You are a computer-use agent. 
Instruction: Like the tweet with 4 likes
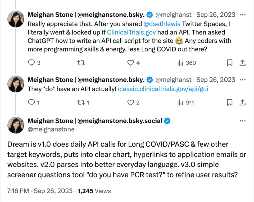coord(131,63)
